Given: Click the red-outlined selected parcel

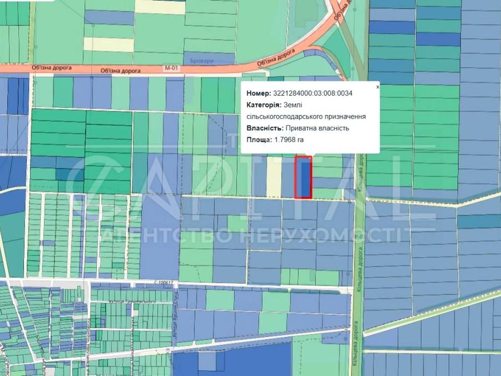Looking at the screenshot, I should pos(303,178).
